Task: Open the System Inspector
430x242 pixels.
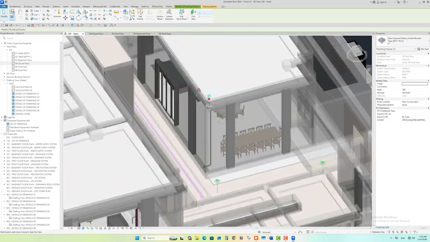Action: tap(169, 15)
